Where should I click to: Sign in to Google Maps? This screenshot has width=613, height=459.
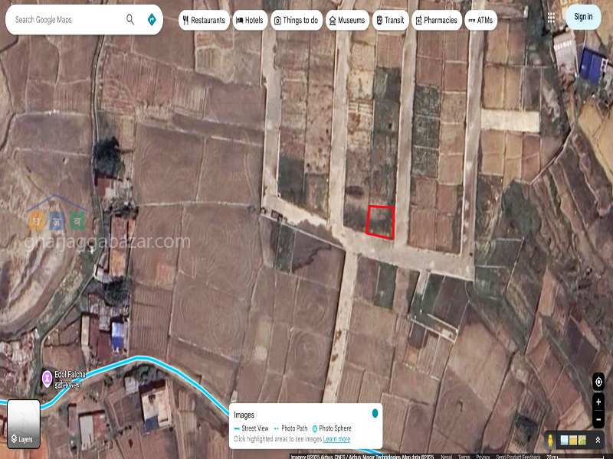pos(582,16)
